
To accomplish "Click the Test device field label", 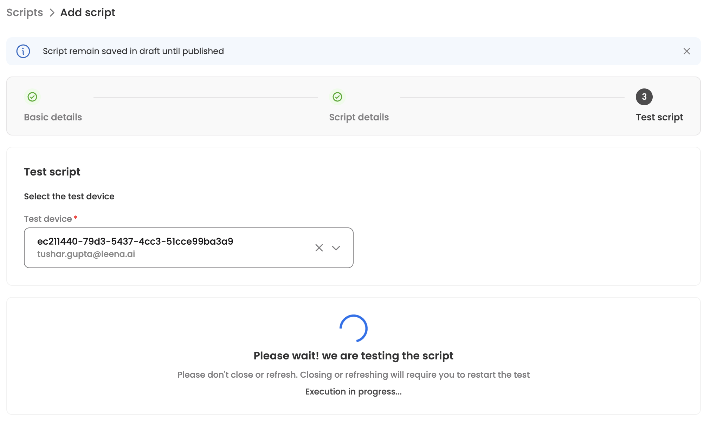I will [x=48, y=219].
